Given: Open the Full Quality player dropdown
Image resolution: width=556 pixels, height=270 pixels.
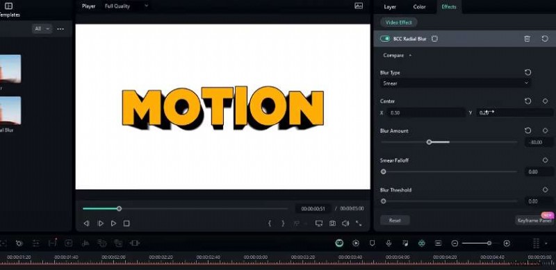Looking at the screenshot, I should pos(126,6).
